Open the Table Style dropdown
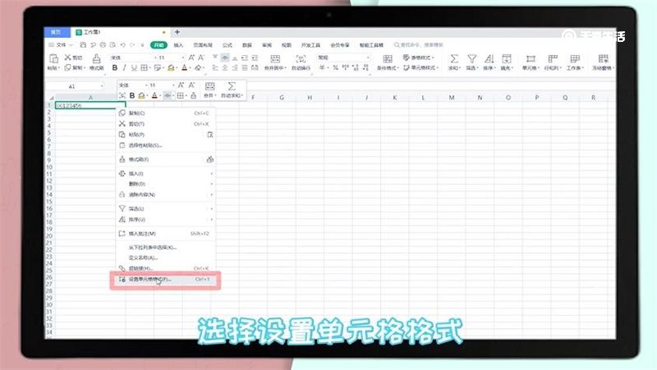 pyautogui.click(x=418, y=58)
